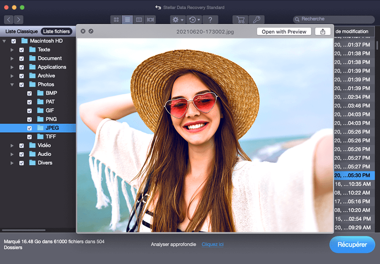The image size is (380, 264).
Task: Open the column view mode
Action: pos(139,20)
